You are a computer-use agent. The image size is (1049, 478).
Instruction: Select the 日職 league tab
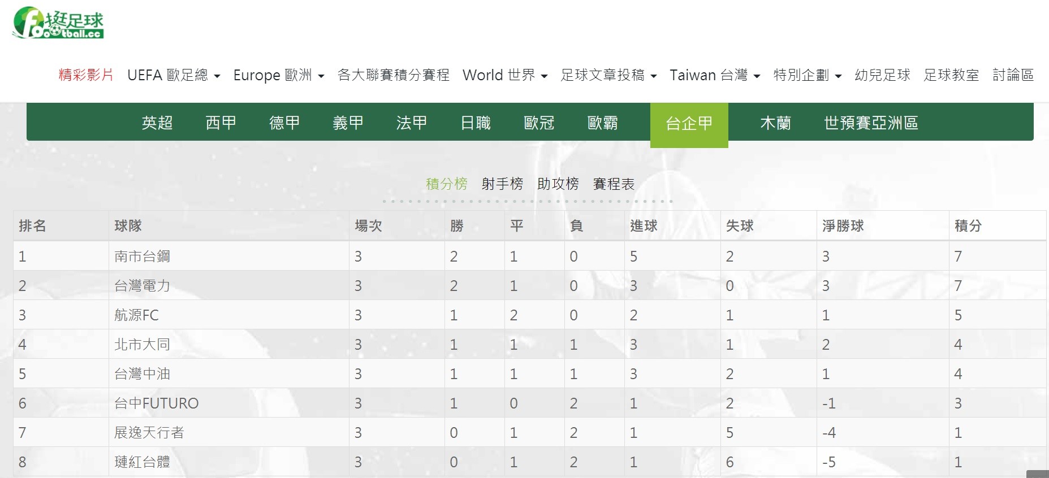coord(476,123)
